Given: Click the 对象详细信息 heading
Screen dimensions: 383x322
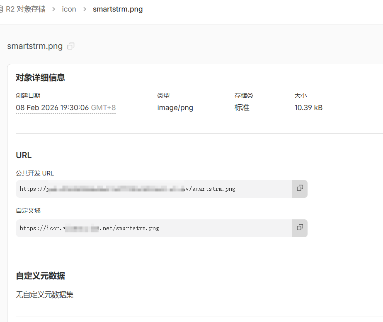Looking at the screenshot, I should pos(40,77).
